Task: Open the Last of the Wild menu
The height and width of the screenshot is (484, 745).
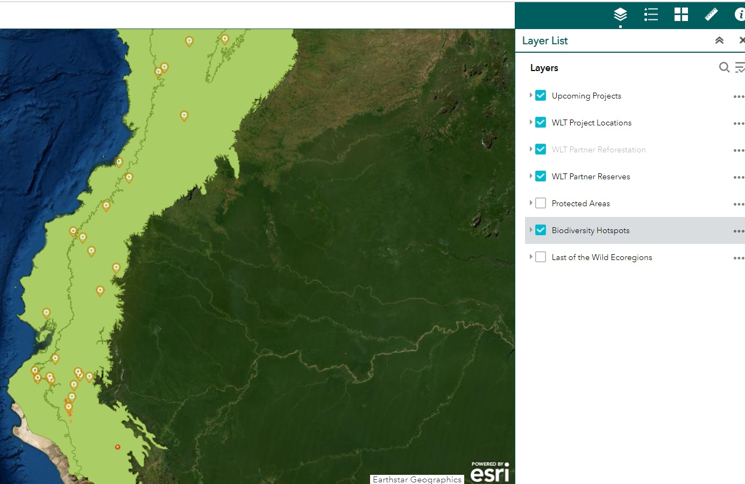Action: (738, 258)
